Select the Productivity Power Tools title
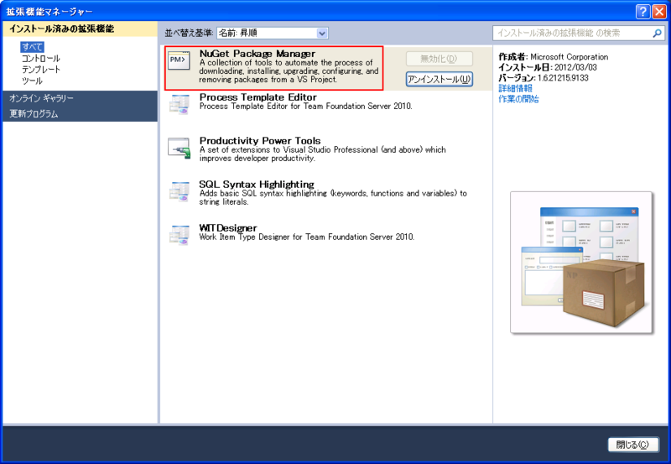 260,140
